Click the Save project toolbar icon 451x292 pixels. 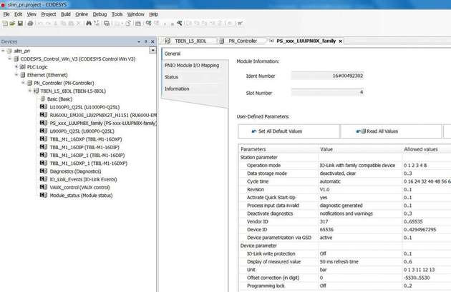20,24
